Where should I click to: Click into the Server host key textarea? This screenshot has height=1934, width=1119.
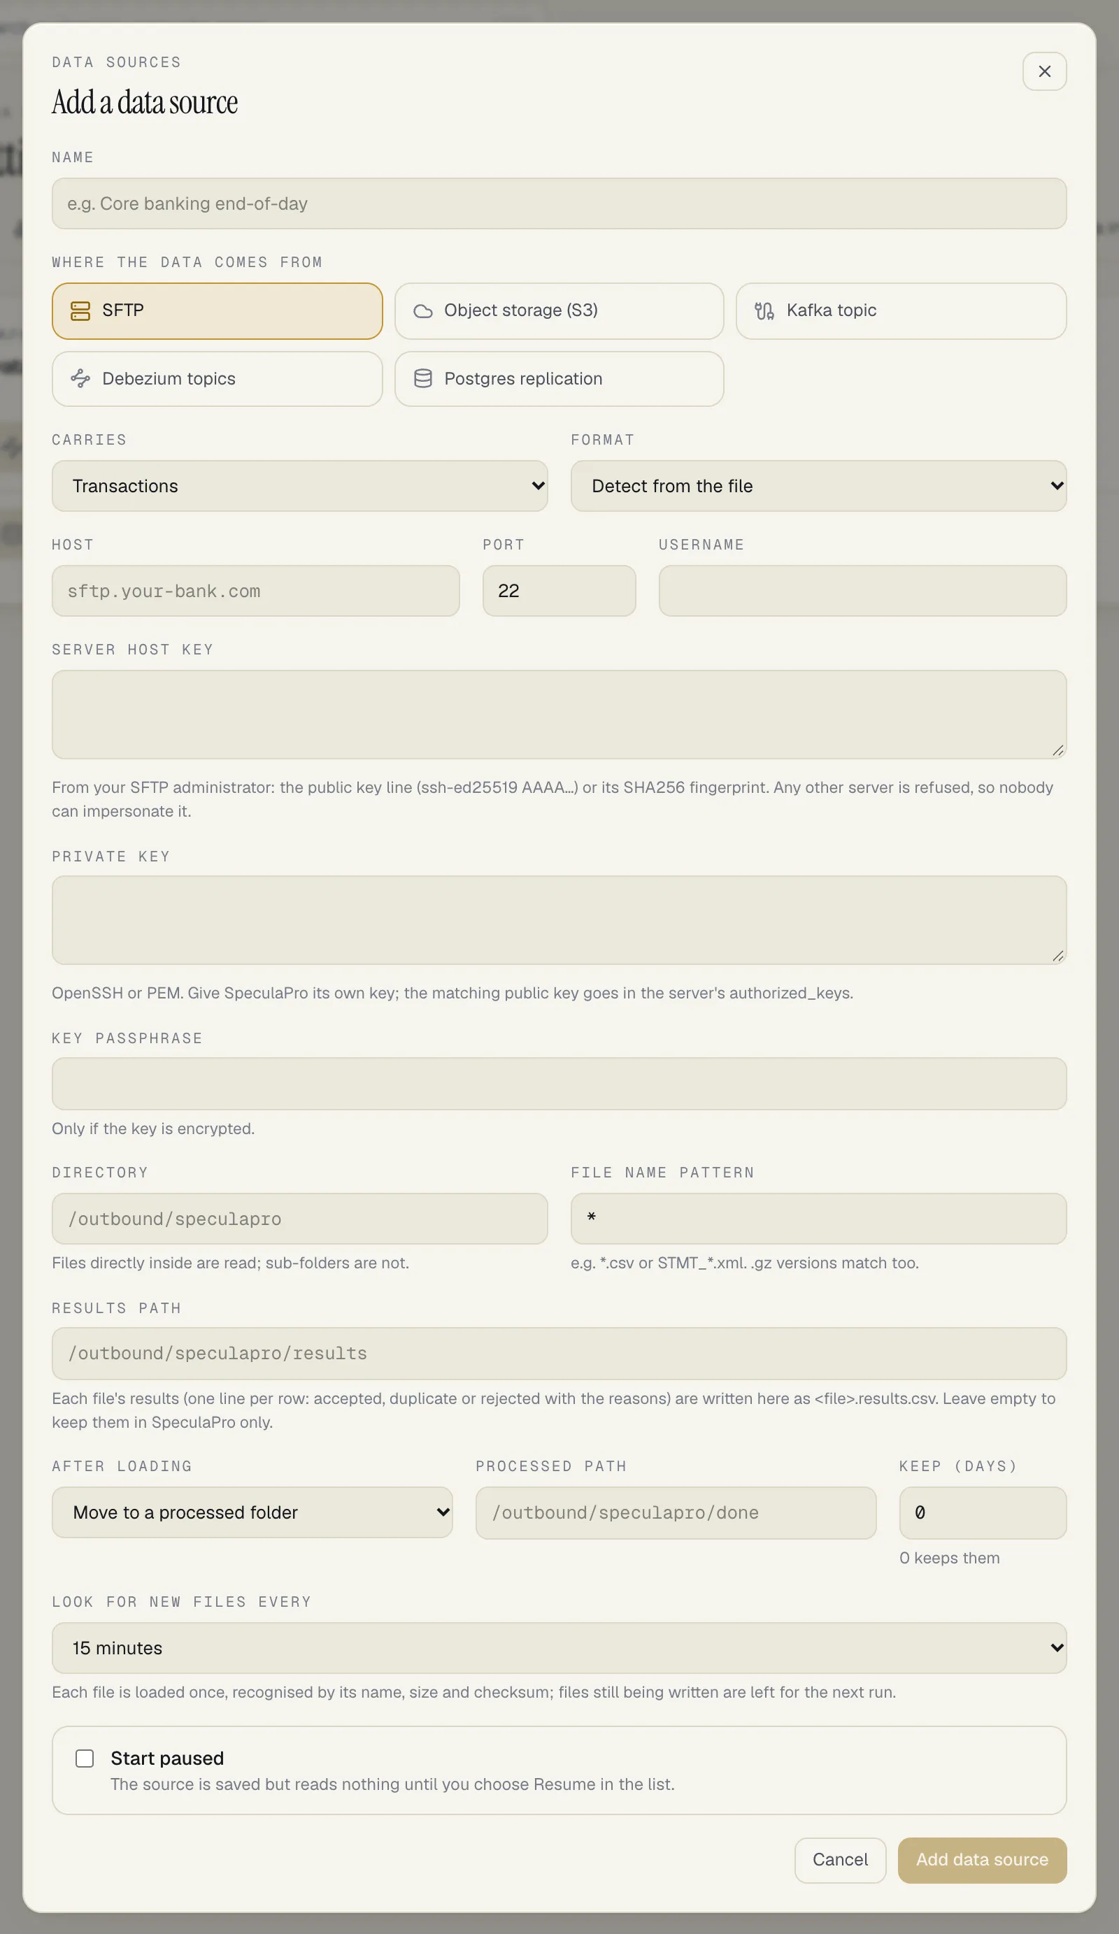(559, 715)
